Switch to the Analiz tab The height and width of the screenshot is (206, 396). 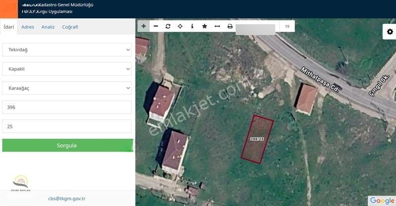tap(48, 27)
